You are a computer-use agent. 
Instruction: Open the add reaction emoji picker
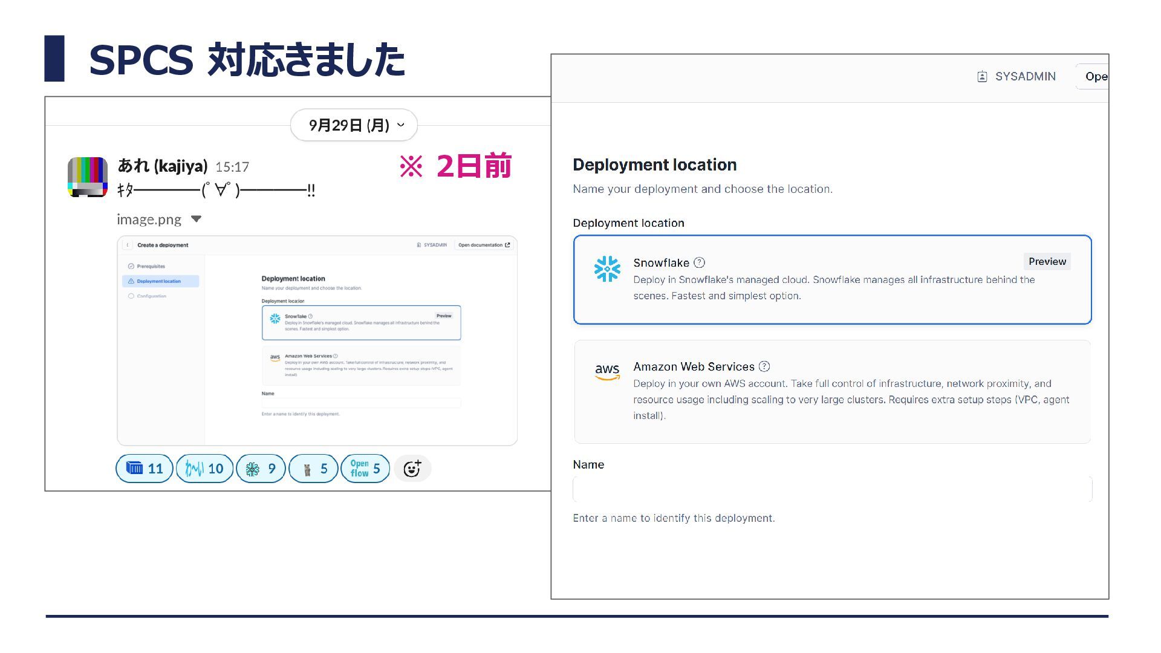coord(412,469)
